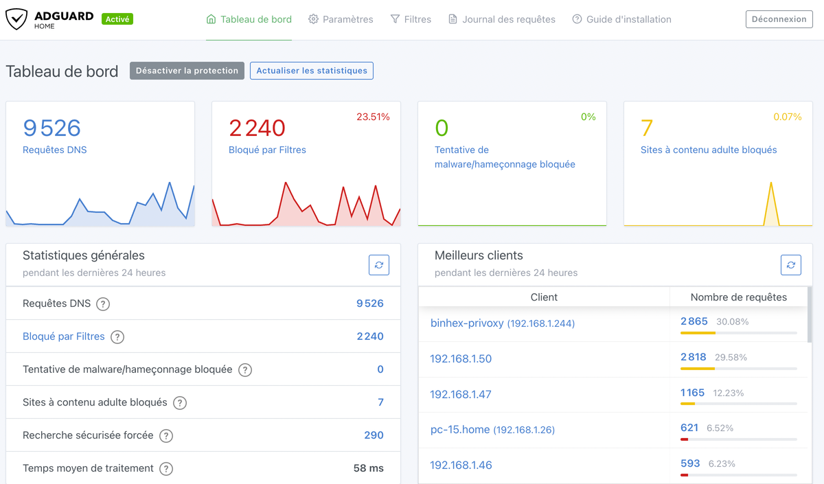Click request count 2 865
The width and height of the screenshot is (824, 484).
pyautogui.click(x=694, y=321)
